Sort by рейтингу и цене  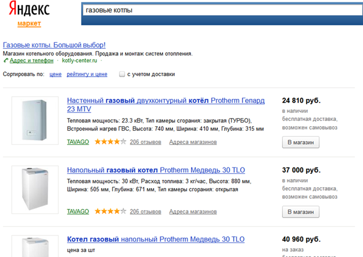(x=87, y=74)
